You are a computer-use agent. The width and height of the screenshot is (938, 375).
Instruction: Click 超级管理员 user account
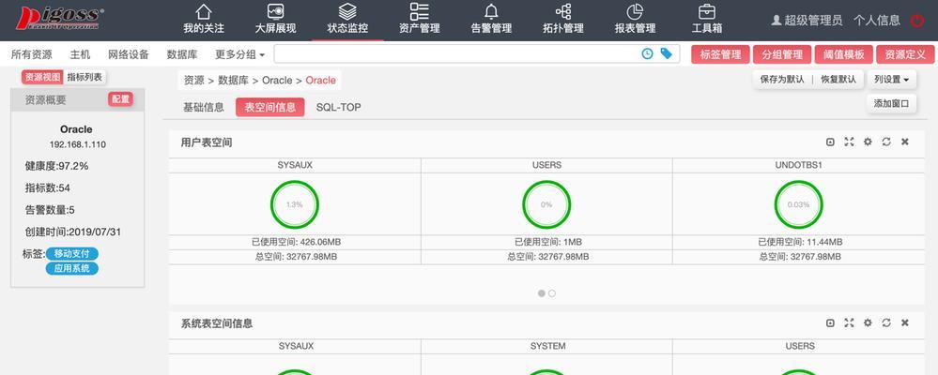(807, 21)
